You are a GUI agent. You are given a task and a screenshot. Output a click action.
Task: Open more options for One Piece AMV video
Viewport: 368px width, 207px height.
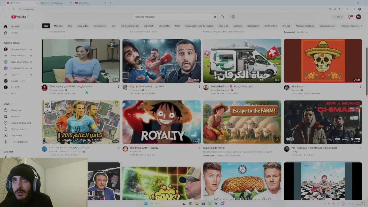[199, 148]
